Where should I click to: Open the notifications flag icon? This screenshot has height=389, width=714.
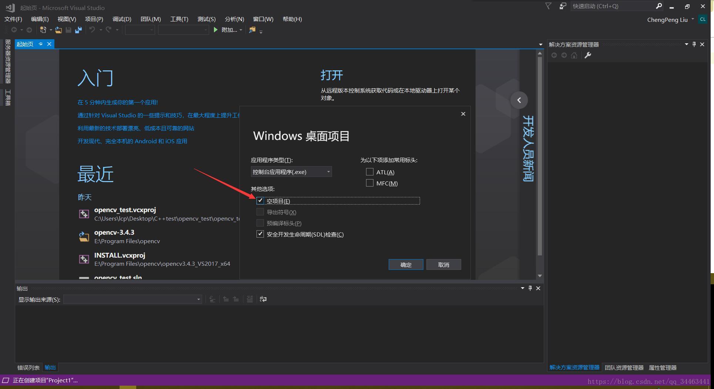tap(549, 6)
